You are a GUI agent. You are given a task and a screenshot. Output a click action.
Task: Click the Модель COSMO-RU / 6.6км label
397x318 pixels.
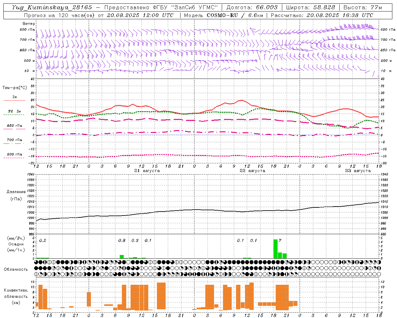point(223,15)
